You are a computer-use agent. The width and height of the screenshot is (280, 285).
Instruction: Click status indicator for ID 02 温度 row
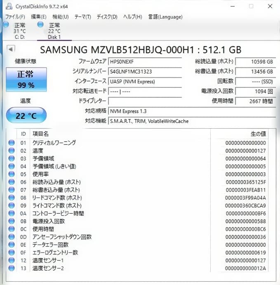(12, 151)
